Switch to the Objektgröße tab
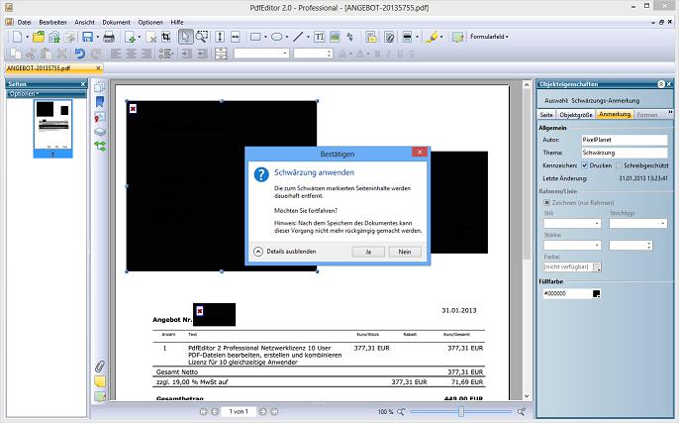Screen dimensions: 679x423 point(575,115)
